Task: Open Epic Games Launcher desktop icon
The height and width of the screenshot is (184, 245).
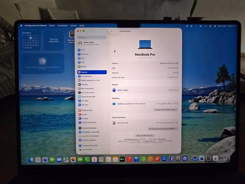Action: tap(72, 37)
